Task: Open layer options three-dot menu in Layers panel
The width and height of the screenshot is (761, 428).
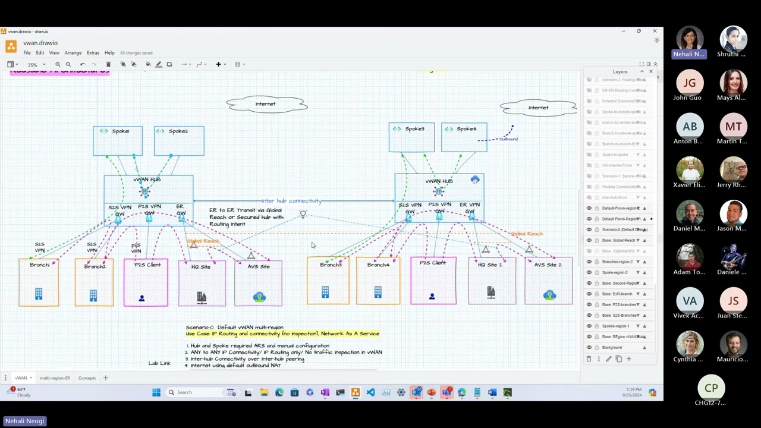Action: (599, 359)
